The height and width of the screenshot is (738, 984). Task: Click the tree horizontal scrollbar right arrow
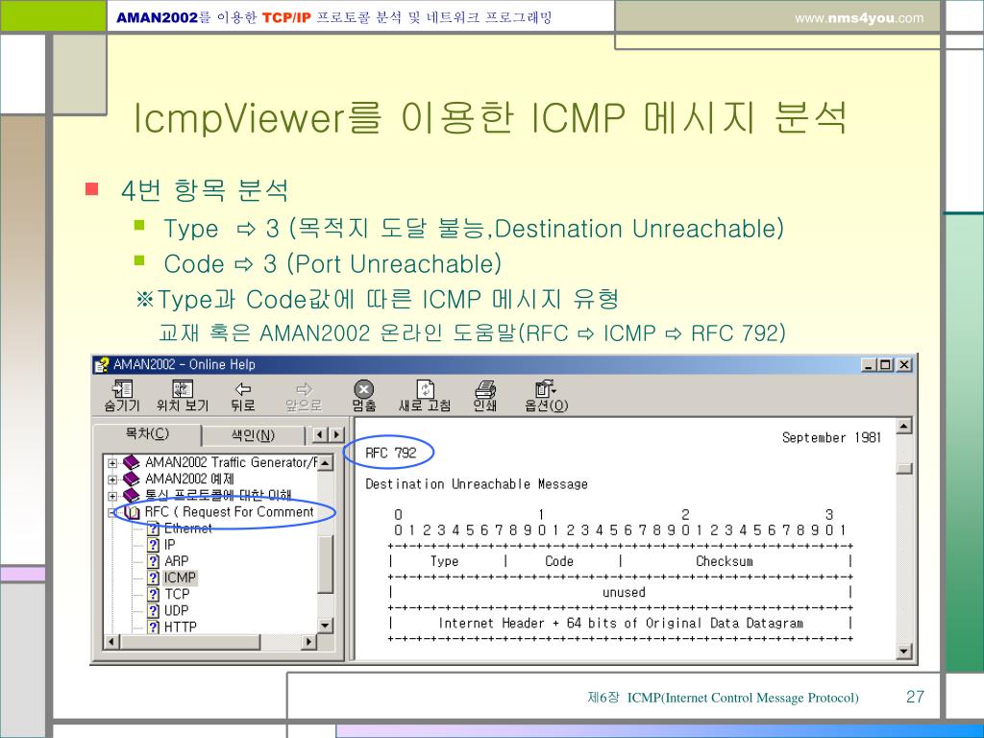pyautogui.click(x=308, y=642)
